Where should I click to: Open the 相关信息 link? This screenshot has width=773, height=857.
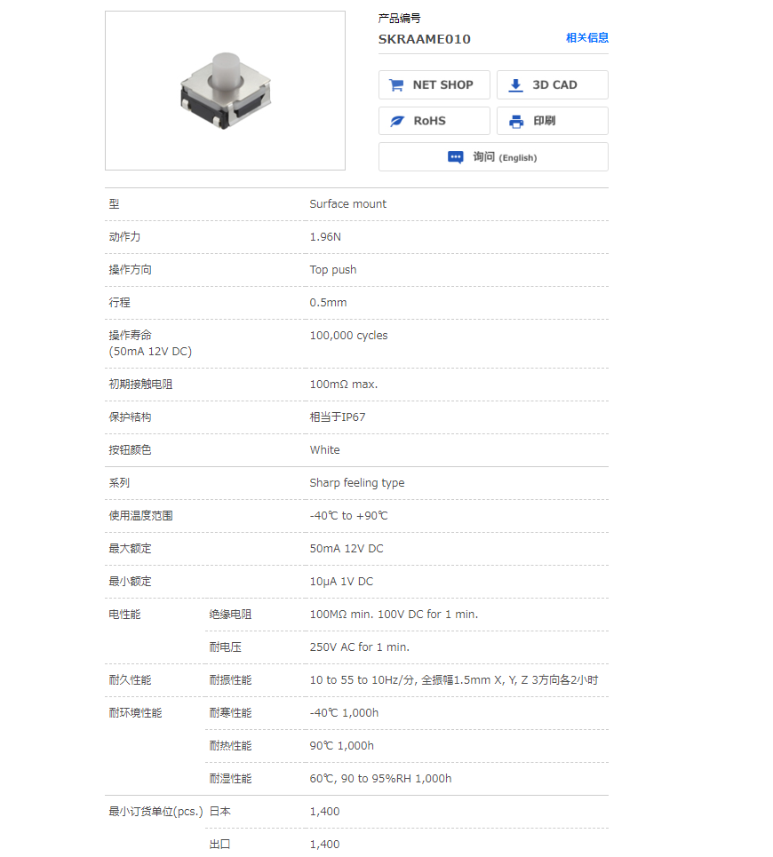587,38
